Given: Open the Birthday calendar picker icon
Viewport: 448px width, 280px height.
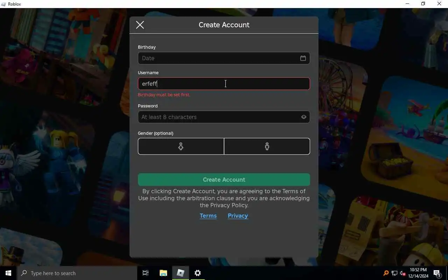Looking at the screenshot, I should (303, 58).
